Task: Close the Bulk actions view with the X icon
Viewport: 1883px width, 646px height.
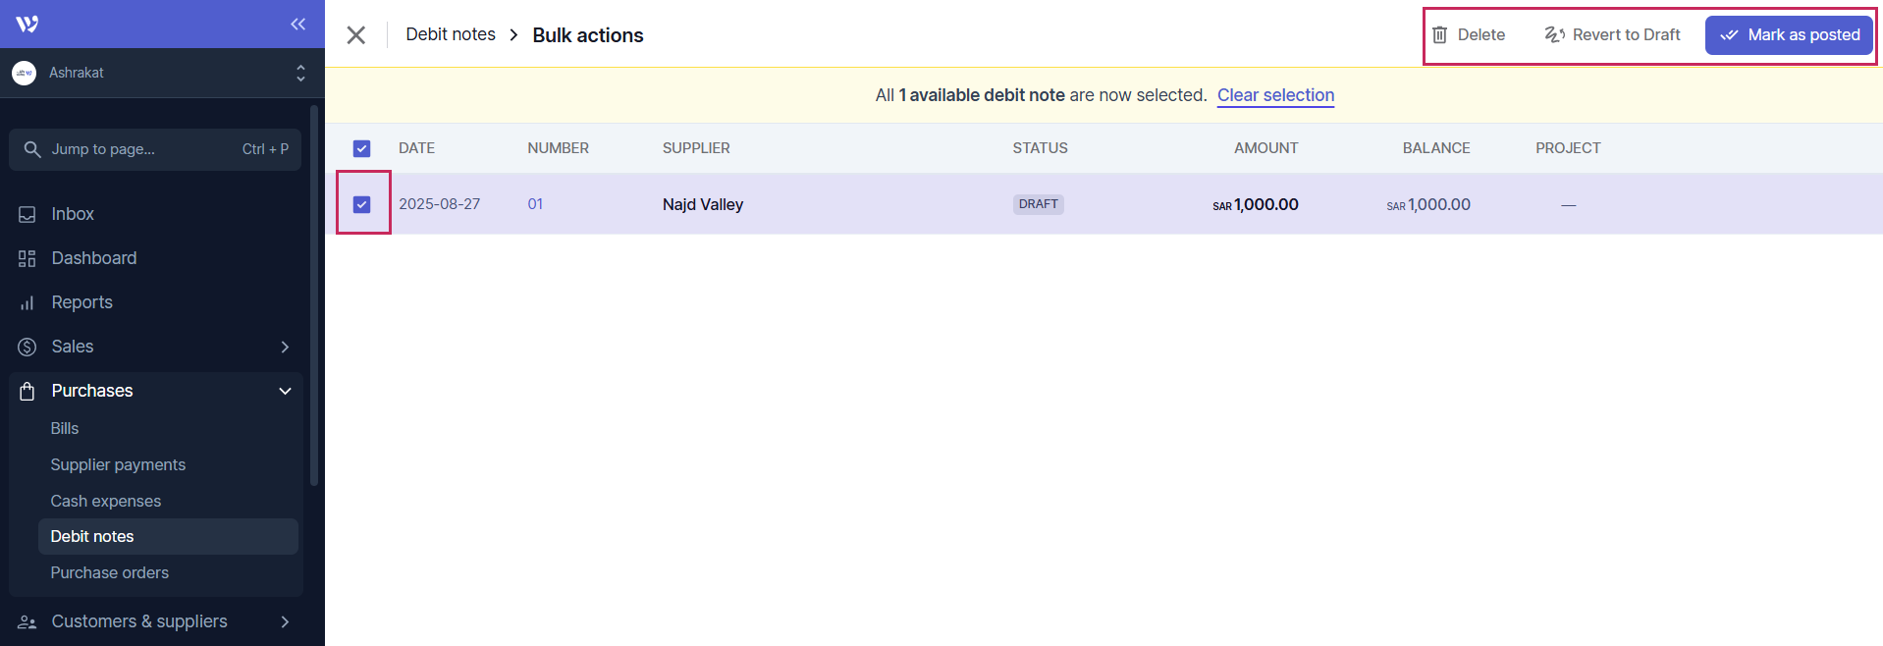Action: (x=356, y=35)
